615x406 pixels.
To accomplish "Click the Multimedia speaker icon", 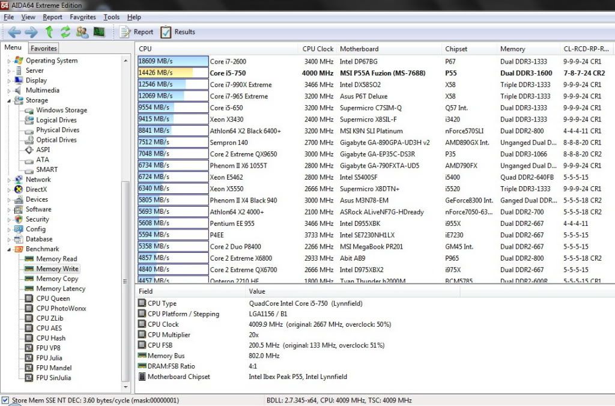I will coord(19,90).
